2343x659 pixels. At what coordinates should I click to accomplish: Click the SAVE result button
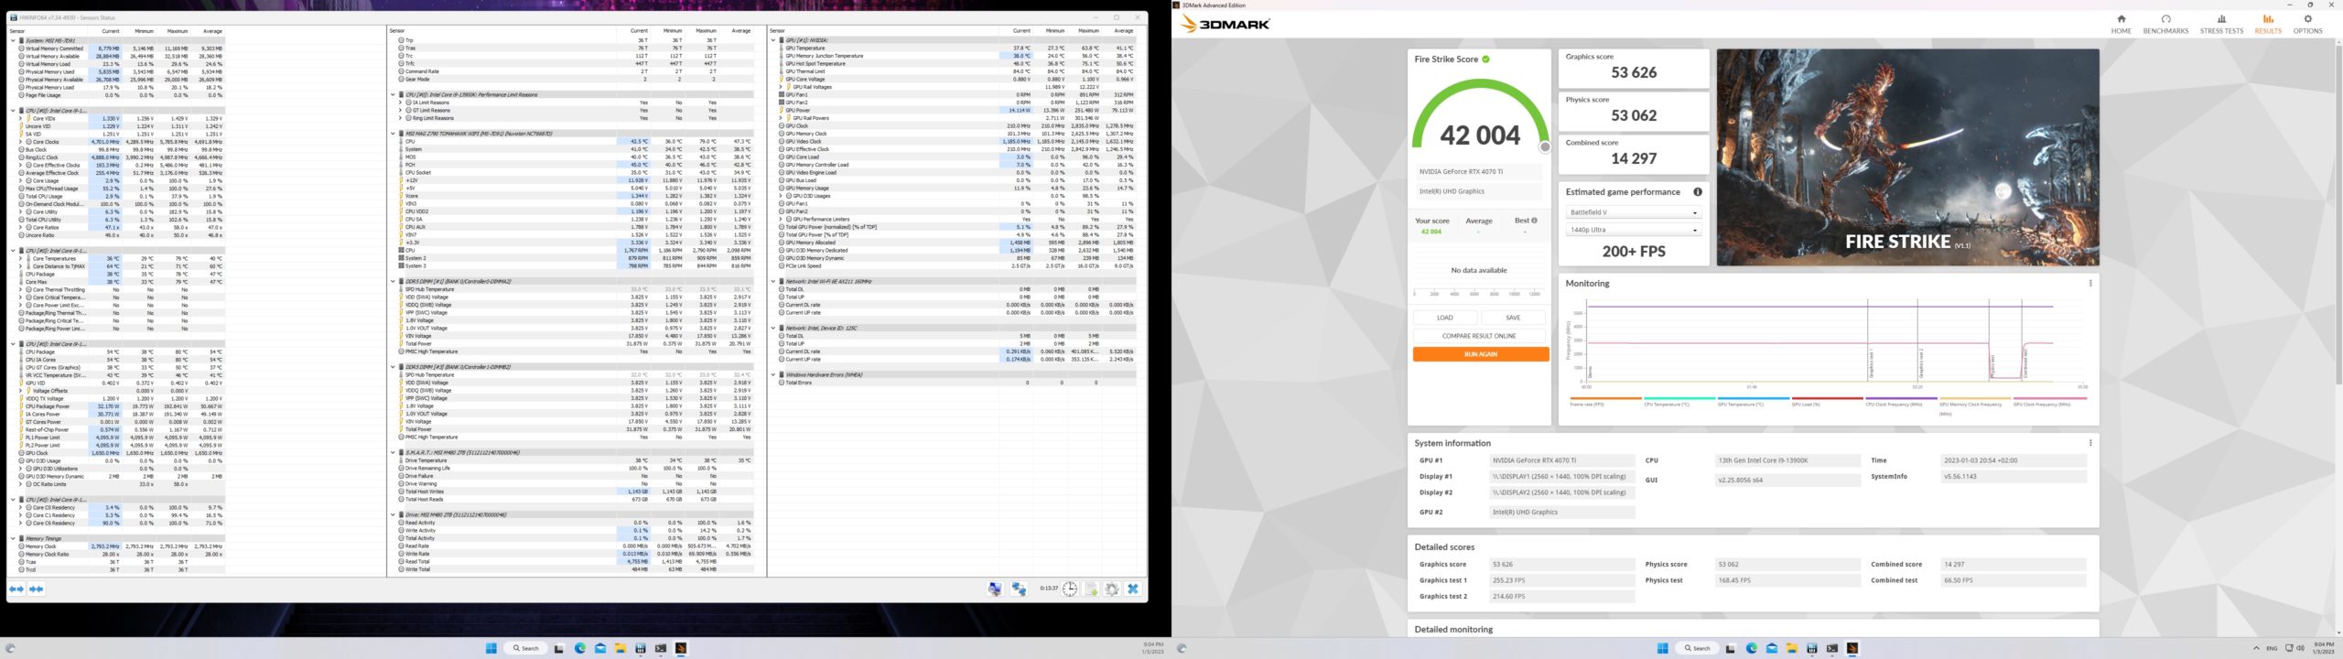coord(1513,318)
